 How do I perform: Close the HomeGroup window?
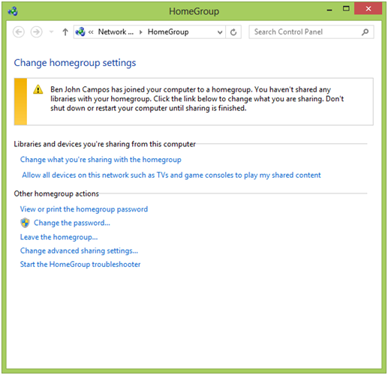pos(368,9)
